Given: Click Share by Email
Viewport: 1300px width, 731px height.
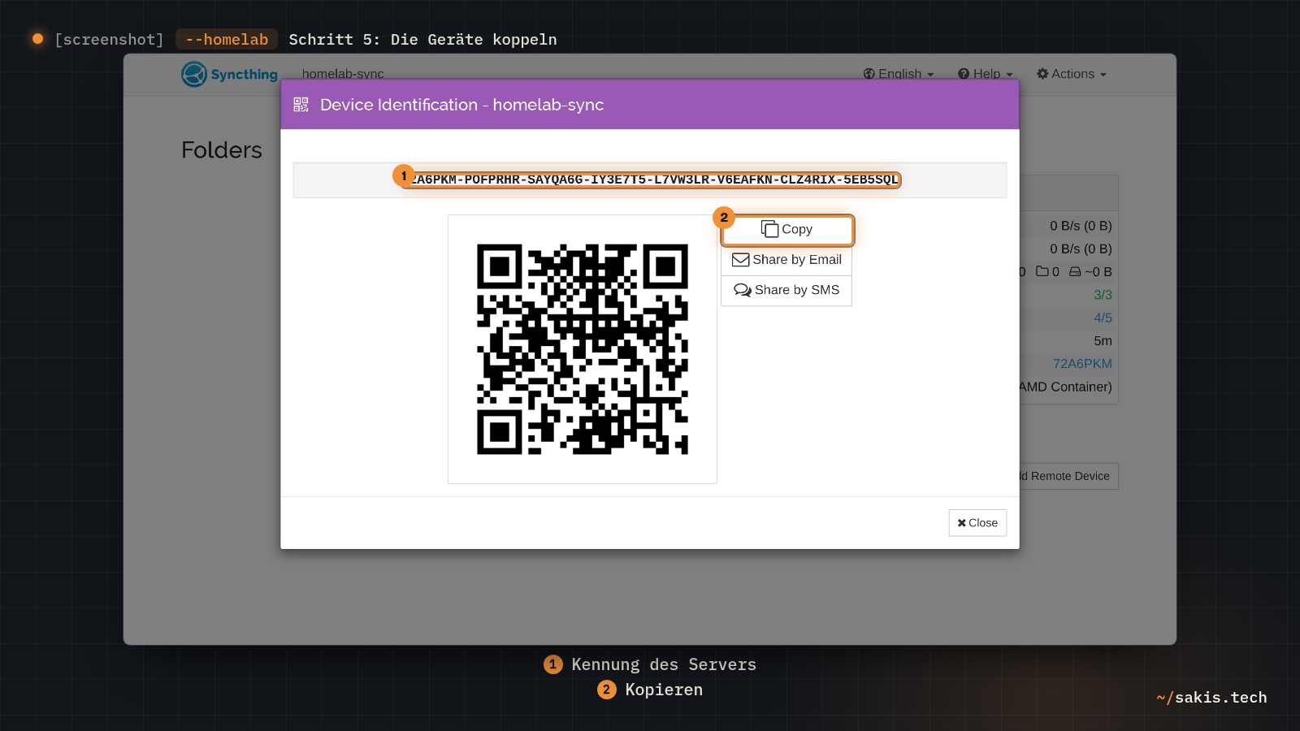Looking at the screenshot, I should click(786, 260).
